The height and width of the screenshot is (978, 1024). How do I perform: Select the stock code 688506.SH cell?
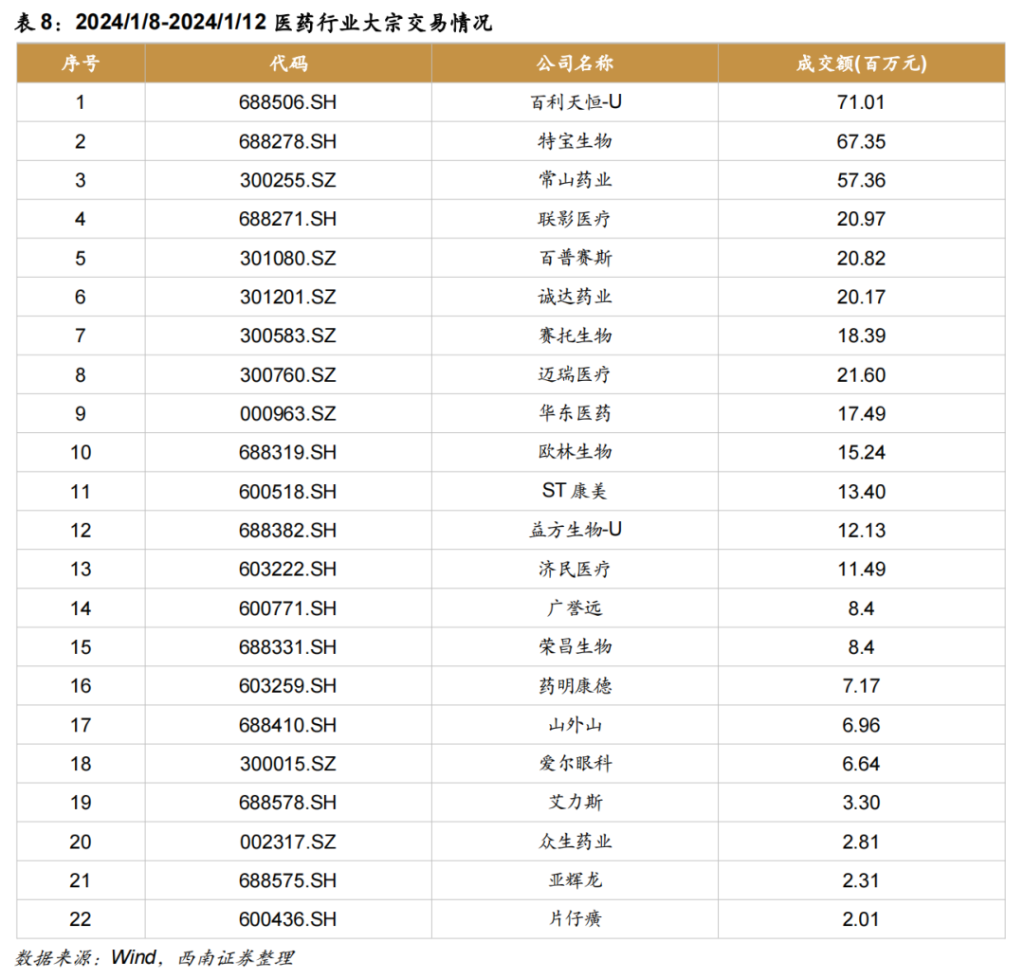(x=288, y=102)
